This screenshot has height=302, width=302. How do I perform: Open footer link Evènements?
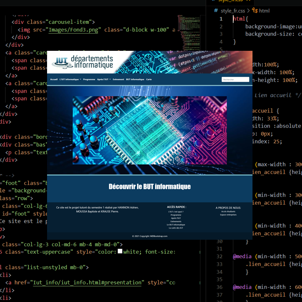pyautogui.click(x=176, y=221)
